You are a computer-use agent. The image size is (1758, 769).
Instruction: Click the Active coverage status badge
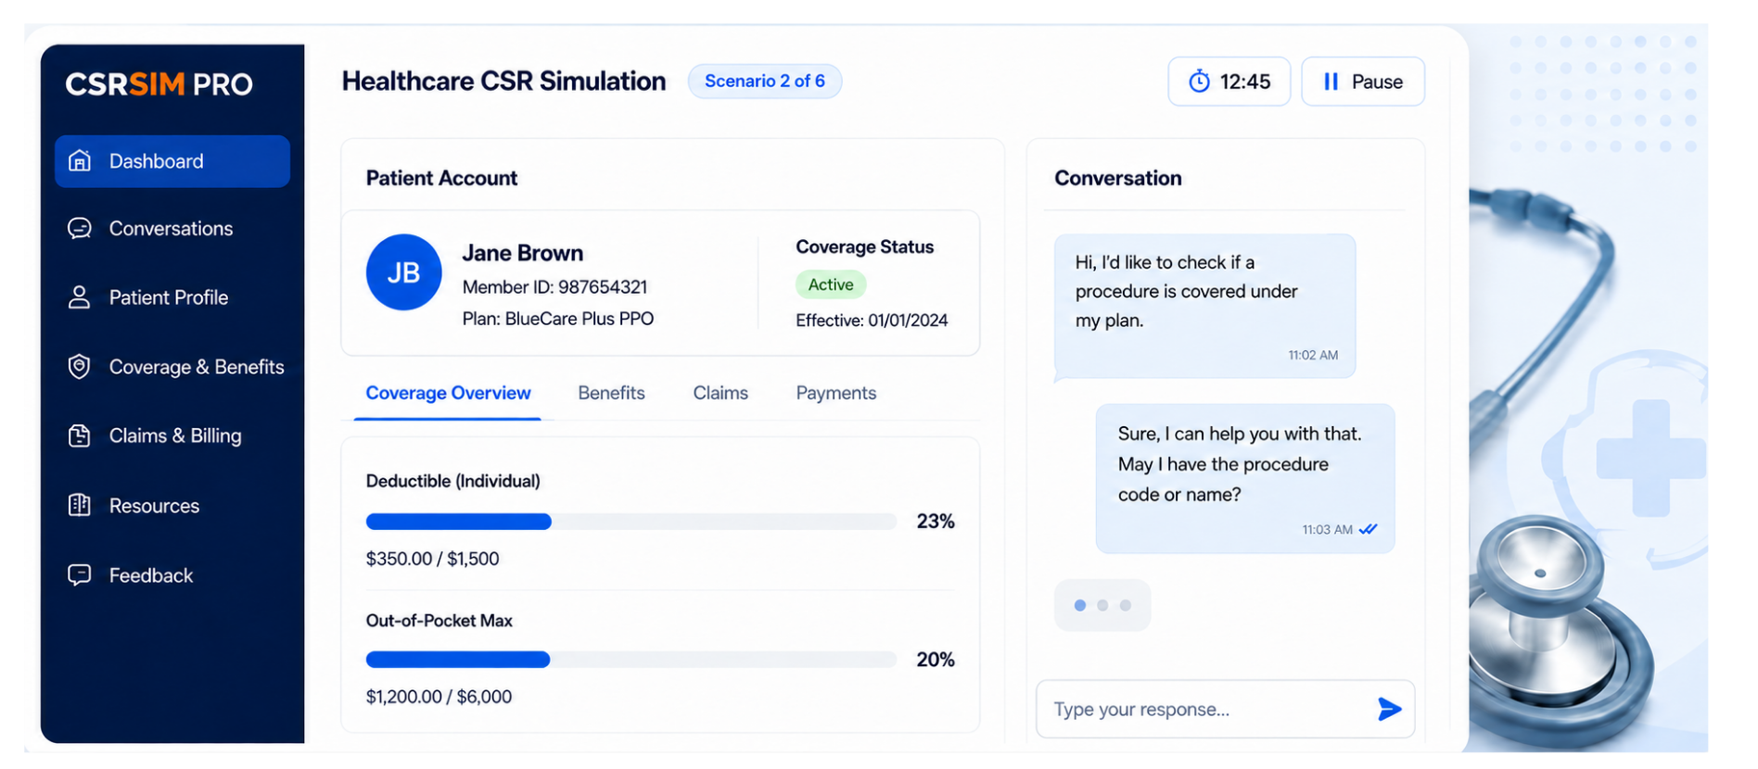coord(831,284)
